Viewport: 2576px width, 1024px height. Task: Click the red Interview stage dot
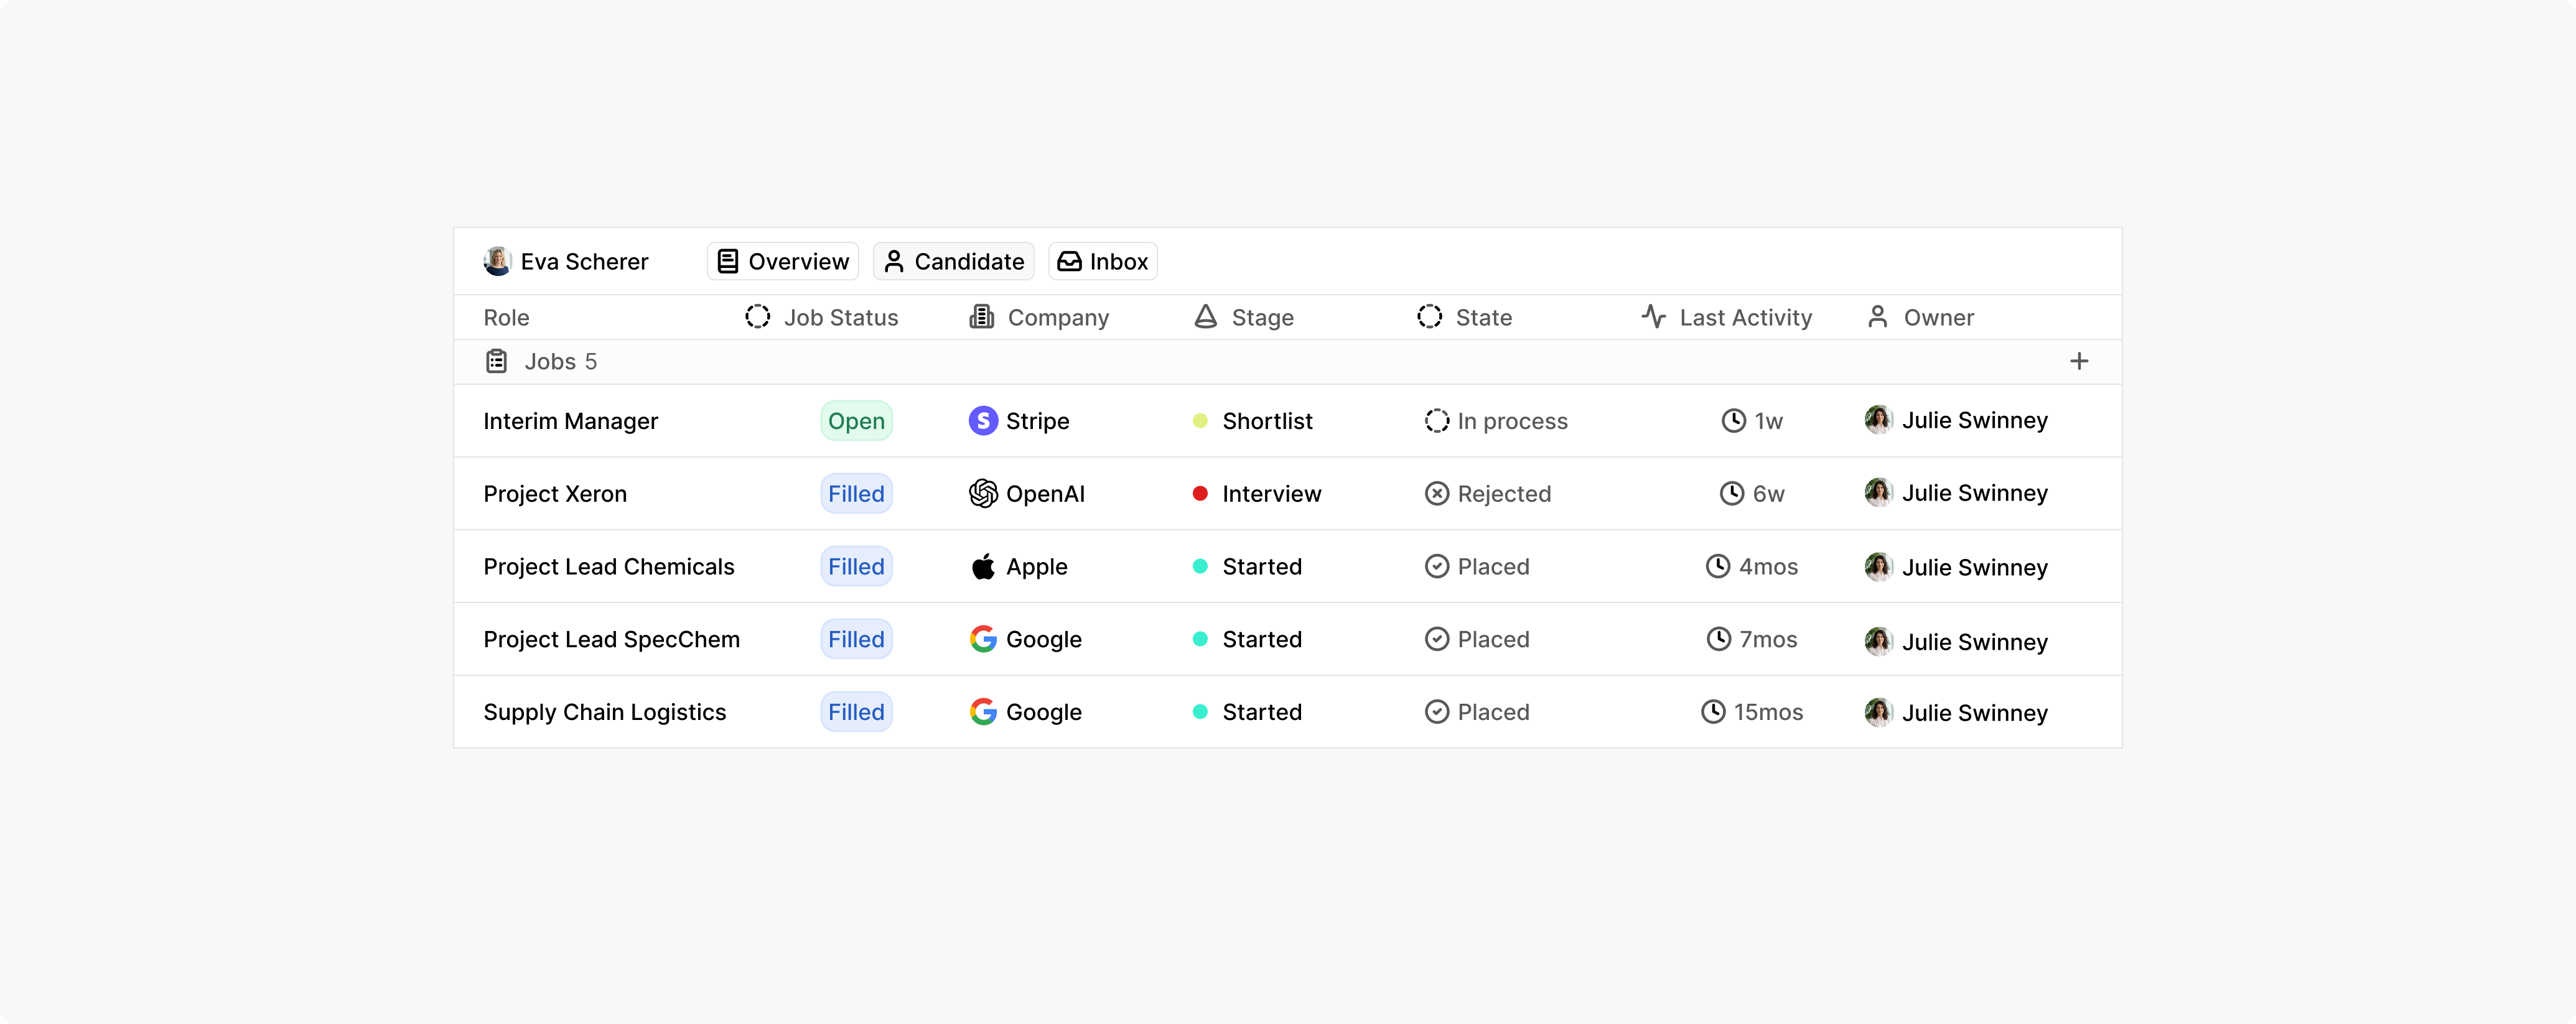(x=1200, y=494)
